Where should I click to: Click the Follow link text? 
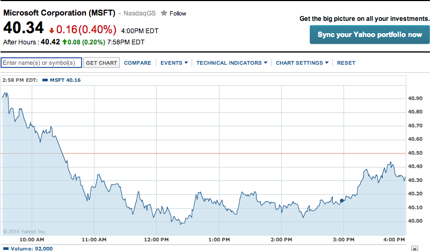coord(178,13)
